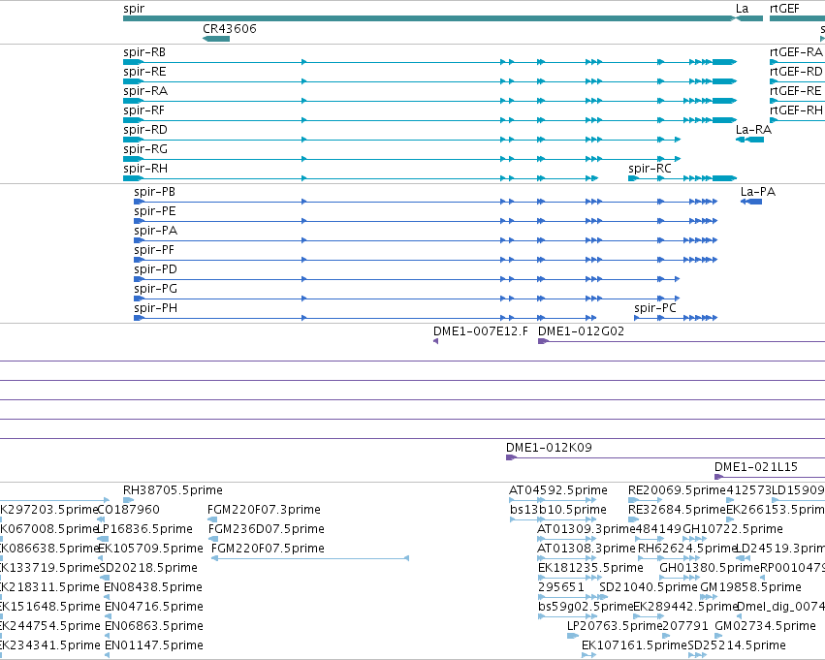This screenshot has height=660, width=825.
Task: Choose the spir-PF protein feature
Action: point(426,260)
